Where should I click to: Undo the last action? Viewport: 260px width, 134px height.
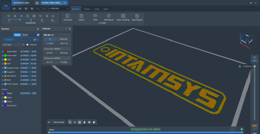coord(38,9)
